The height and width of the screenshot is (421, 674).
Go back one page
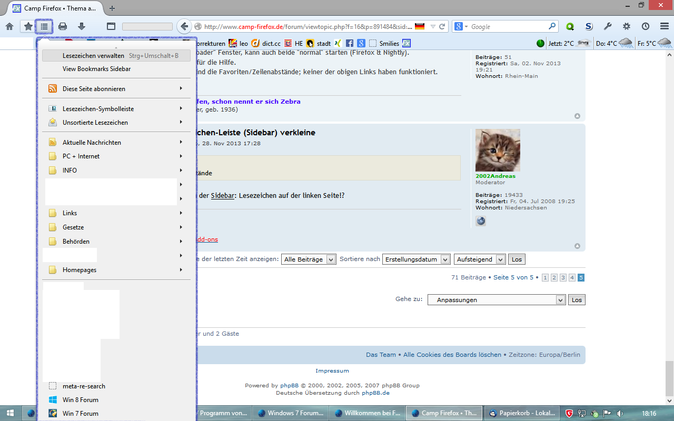pos(184,26)
